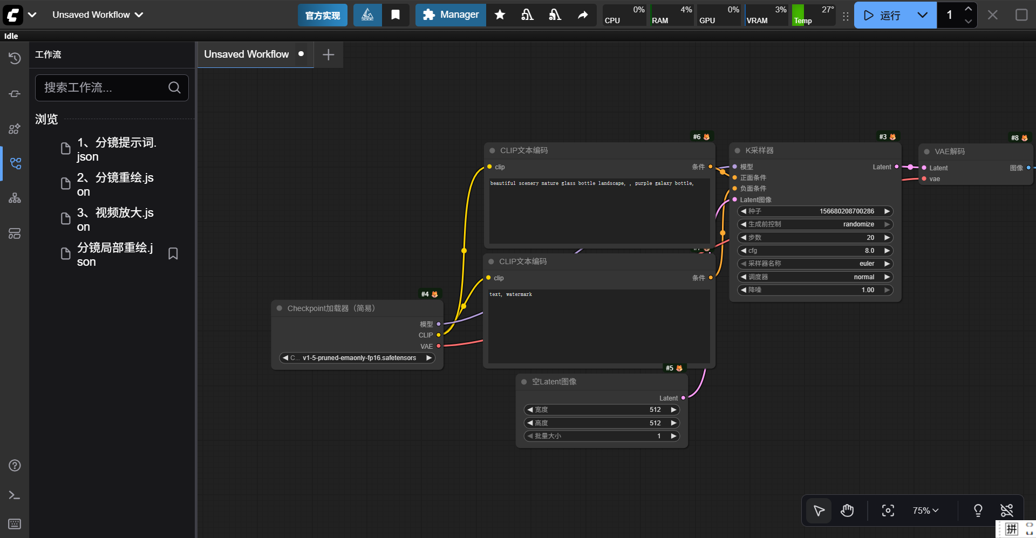Click the share arrow icon in the top toolbar
Screen dimensions: 1036x538
[x=583, y=15]
